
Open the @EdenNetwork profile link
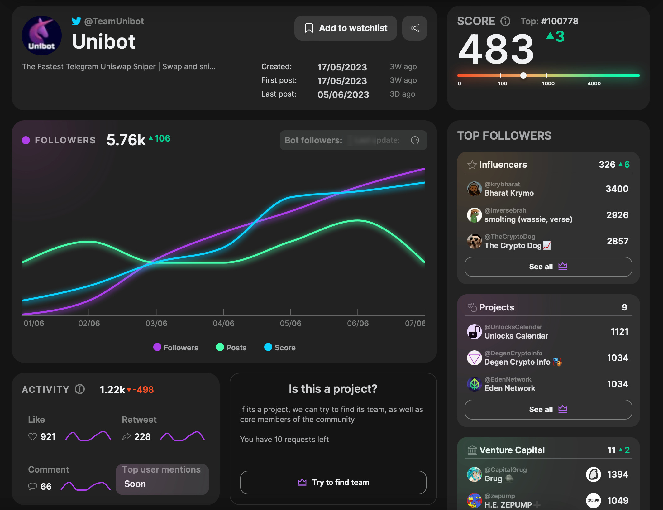[x=508, y=379]
